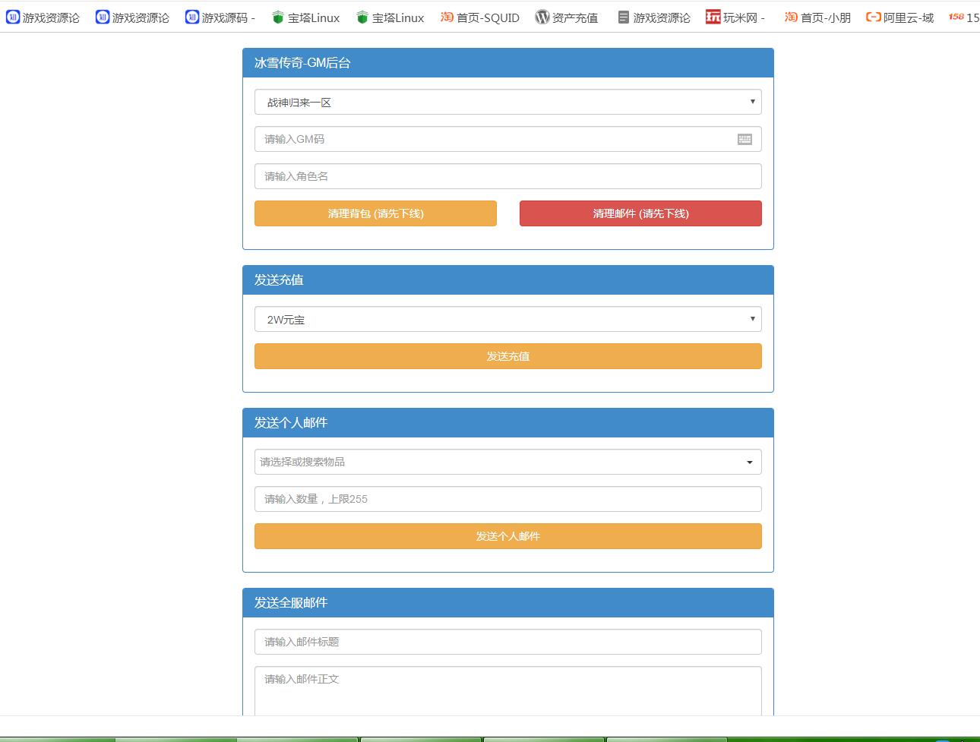
Task: Click the 发送个人邮件 button
Action: (507, 536)
